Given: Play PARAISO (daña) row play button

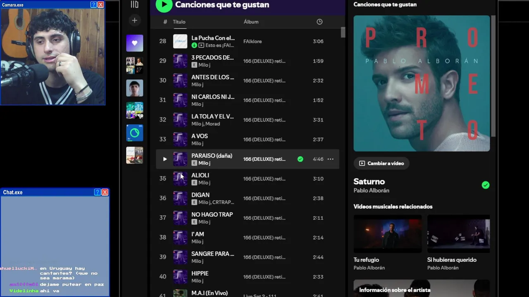Looking at the screenshot, I should [x=165, y=159].
